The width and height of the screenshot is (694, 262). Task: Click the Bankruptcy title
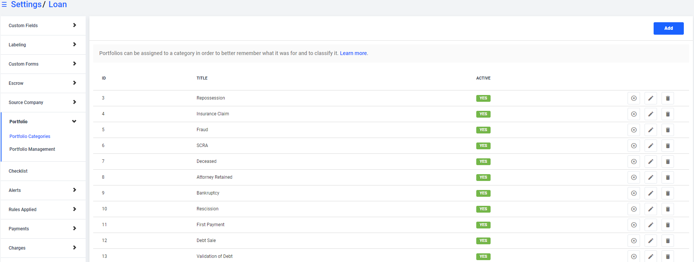pos(208,193)
